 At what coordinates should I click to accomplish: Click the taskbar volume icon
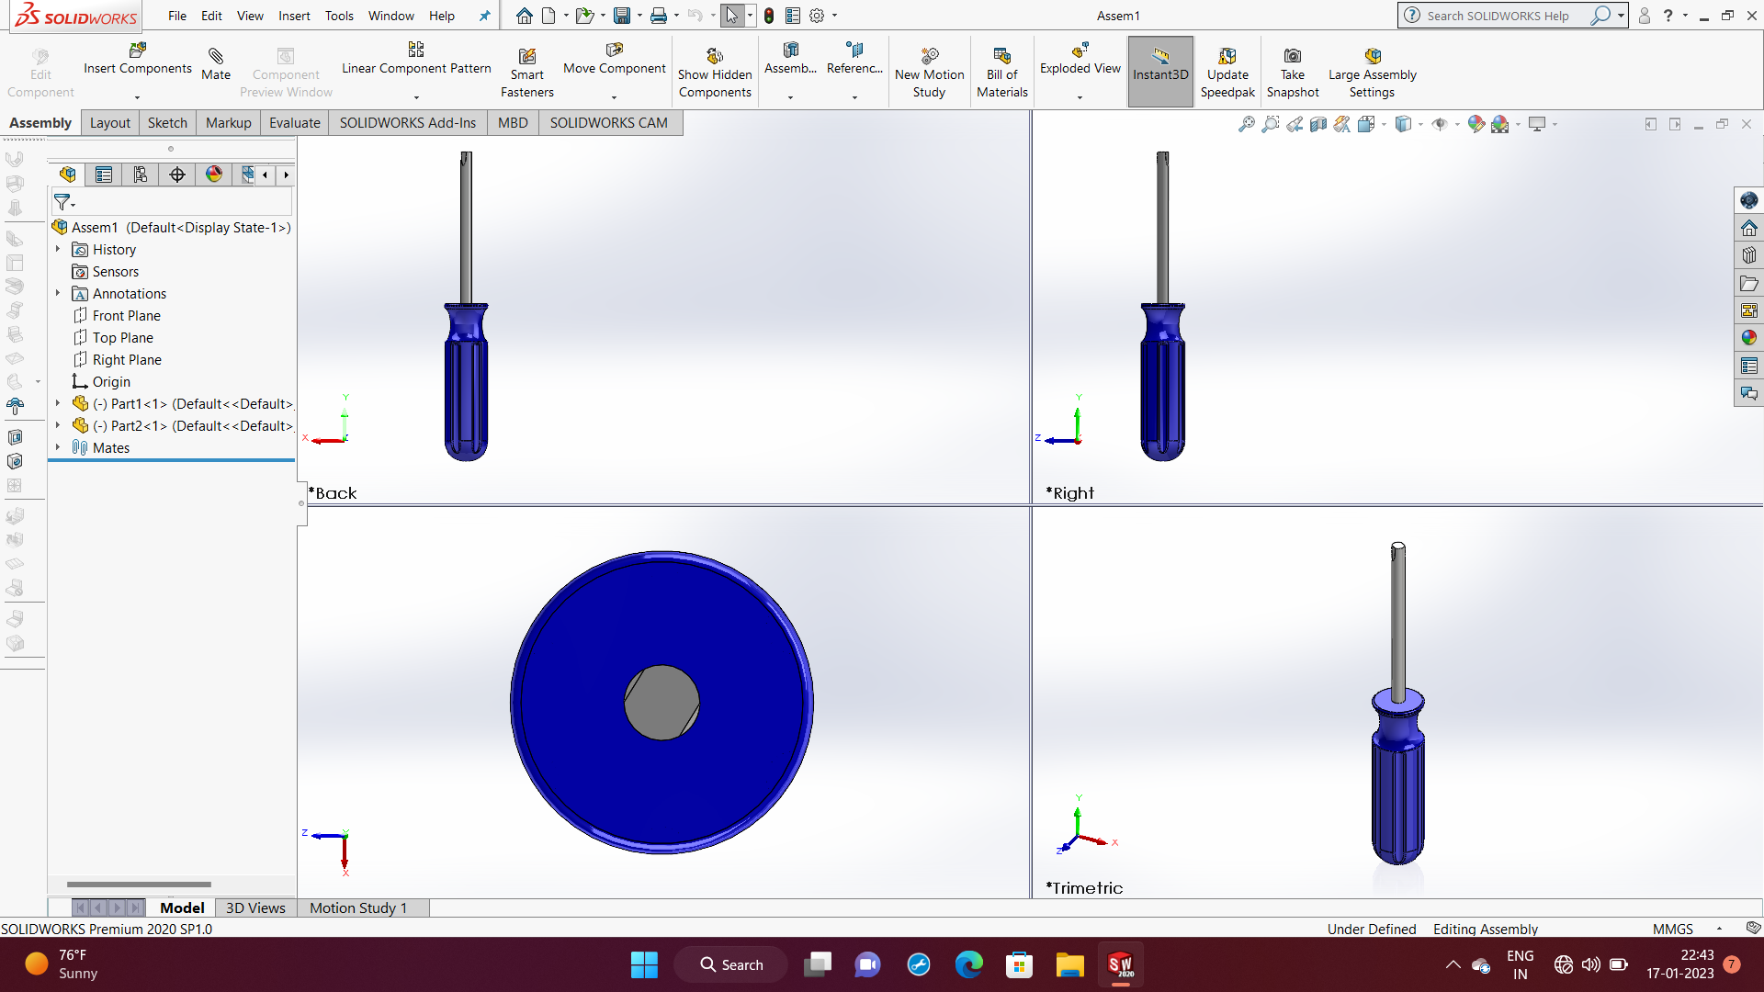(1590, 964)
